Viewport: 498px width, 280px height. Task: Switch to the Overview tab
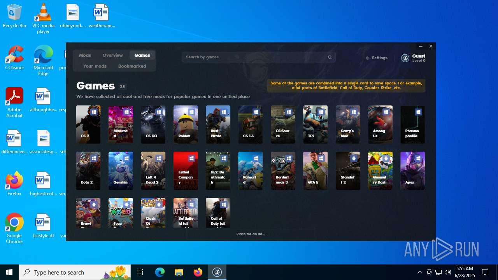(x=113, y=55)
